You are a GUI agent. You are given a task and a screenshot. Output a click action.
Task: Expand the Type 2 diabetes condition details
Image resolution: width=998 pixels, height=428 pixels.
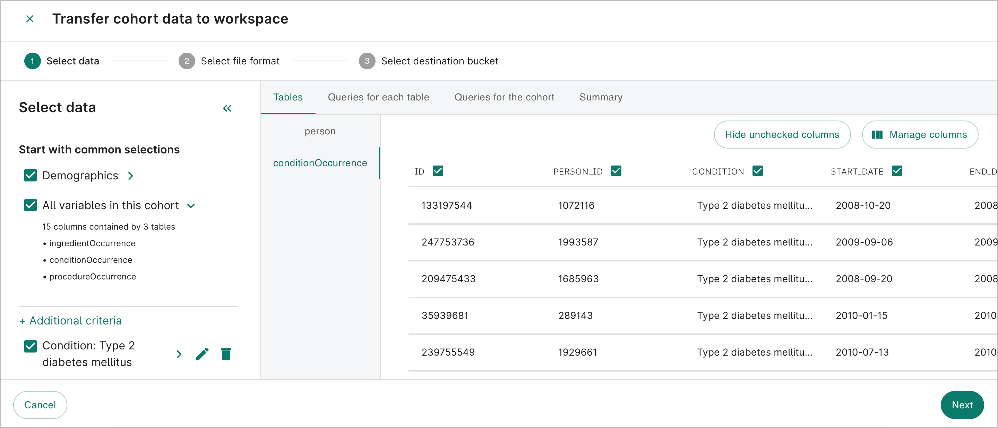point(179,353)
